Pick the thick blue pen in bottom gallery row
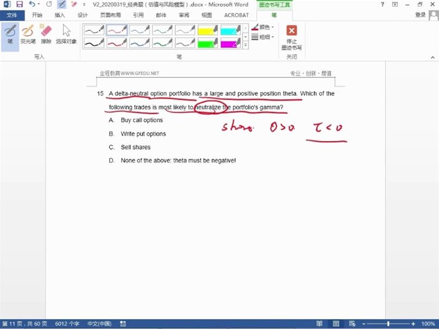Viewport: 439px width, 329px height. [139, 43]
